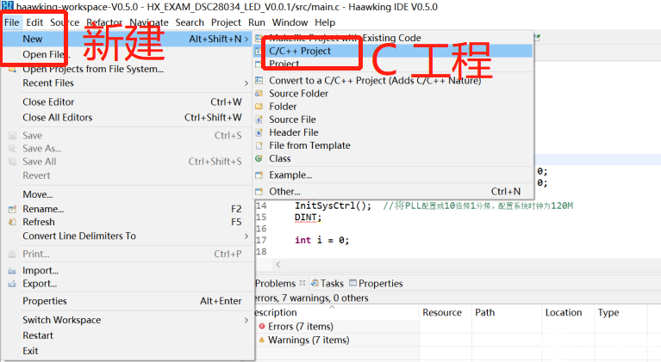Viewport: 661px width, 362px height.
Task: Open the Navigate menu
Action: pyautogui.click(x=149, y=22)
